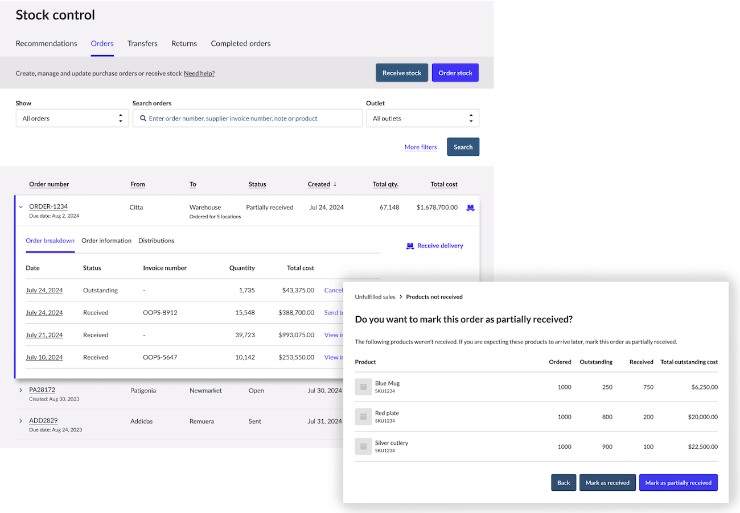Open the Show 'All orders' dropdown

click(72, 118)
